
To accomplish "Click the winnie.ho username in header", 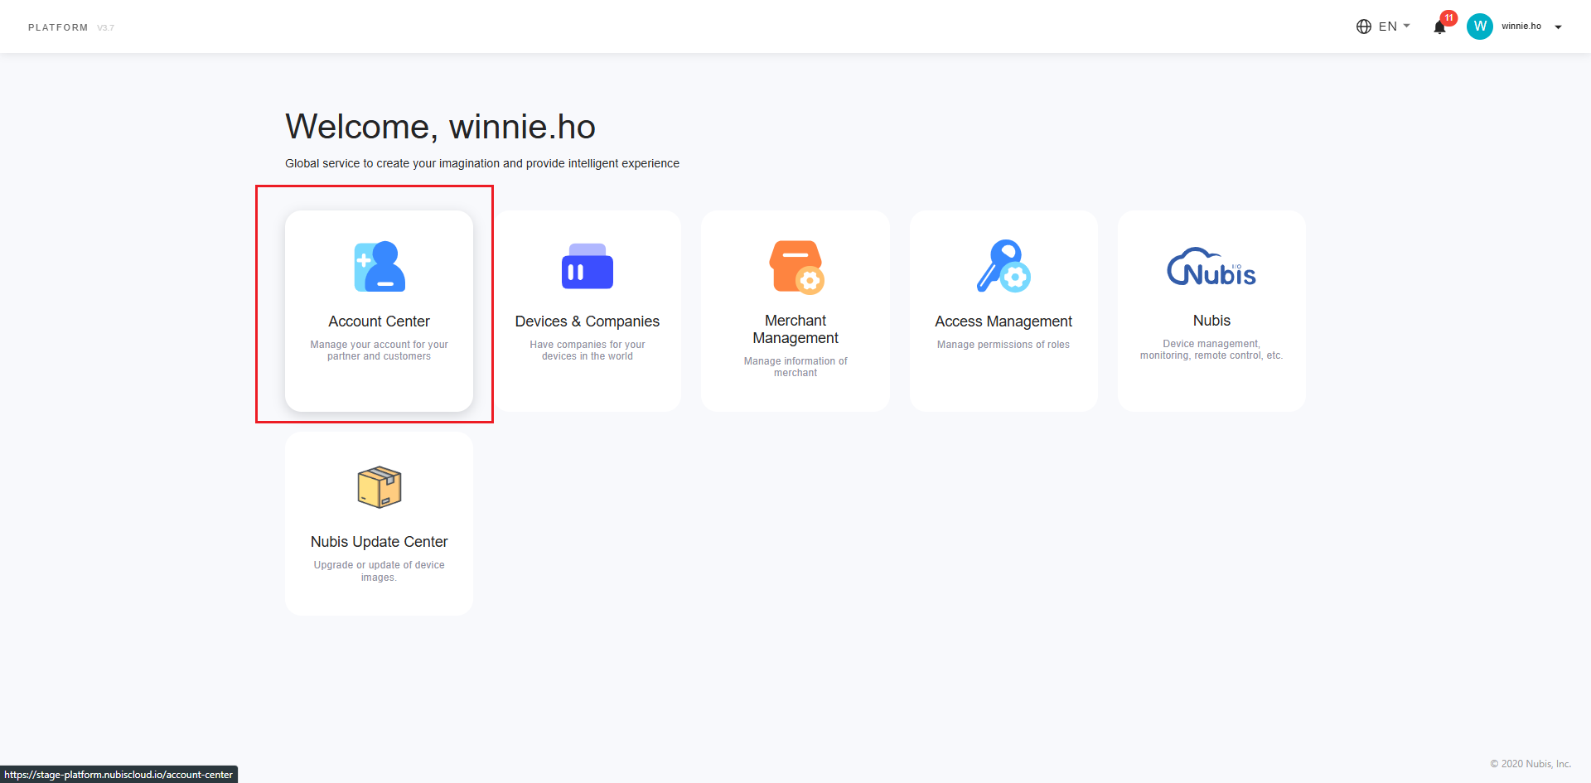I will [x=1521, y=27].
